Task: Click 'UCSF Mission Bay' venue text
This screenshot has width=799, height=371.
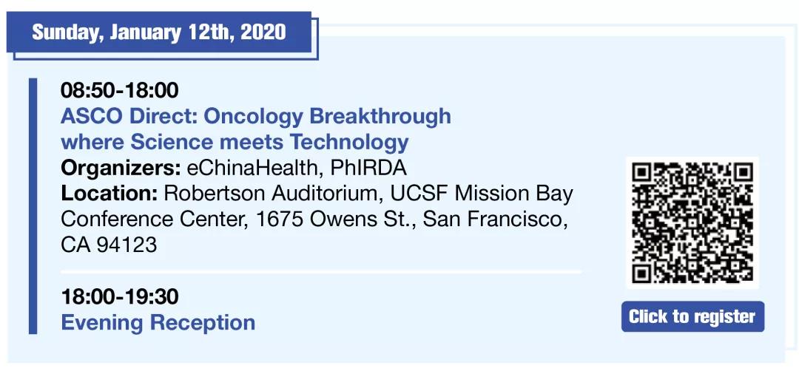Action: pyautogui.click(x=484, y=194)
